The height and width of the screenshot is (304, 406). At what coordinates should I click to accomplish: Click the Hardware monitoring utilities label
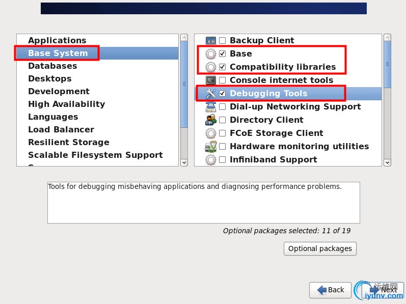pos(300,147)
